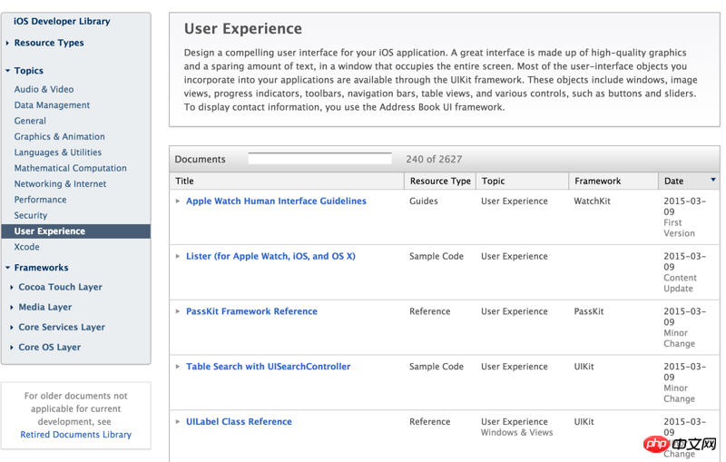Viewport: 726px width, 462px height.
Task: Sort documents by Date column arrow
Action: [x=712, y=181]
